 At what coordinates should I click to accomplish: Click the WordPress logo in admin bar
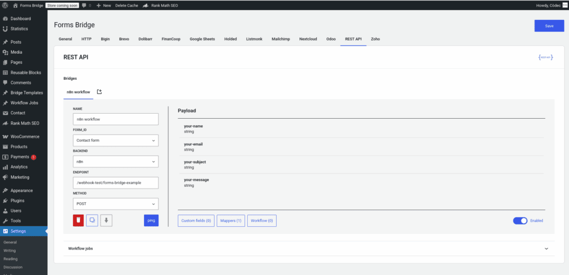point(5,6)
